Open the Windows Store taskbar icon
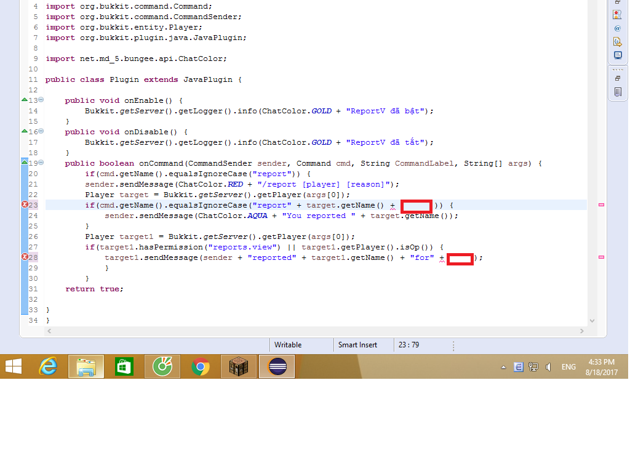 click(x=124, y=367)
